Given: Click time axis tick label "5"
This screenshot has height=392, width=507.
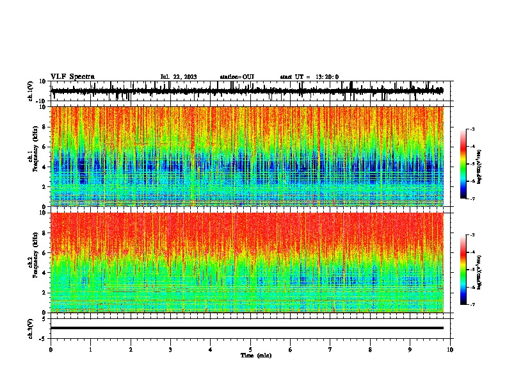Looking at the screenshot, I should click(x=250, y=350).
